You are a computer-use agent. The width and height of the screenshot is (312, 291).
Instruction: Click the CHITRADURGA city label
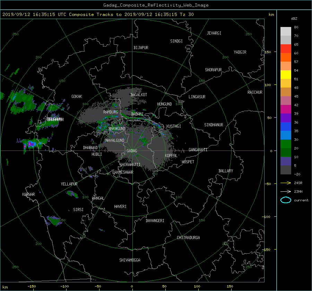pyautogui.click(x=188, y=238)
